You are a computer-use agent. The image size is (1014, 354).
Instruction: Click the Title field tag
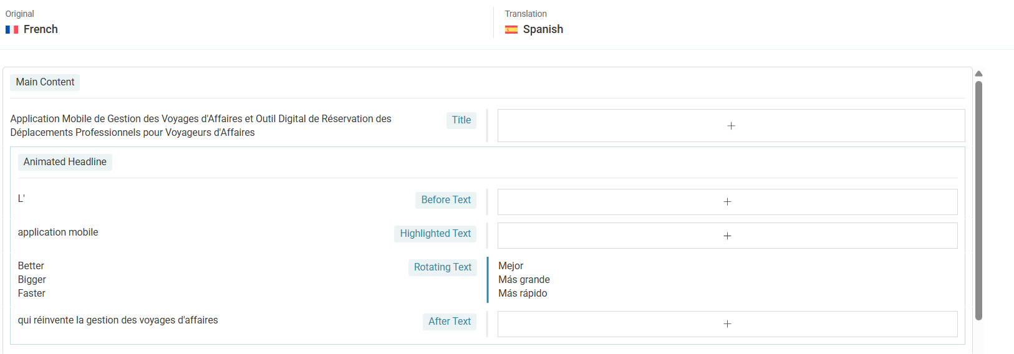[461, 120]
